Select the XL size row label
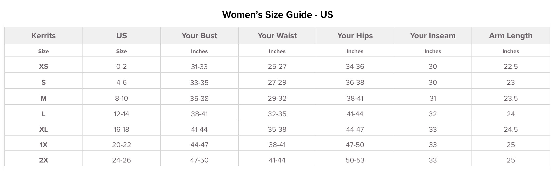This screenshot has height=172, width=555. [44, 129]
